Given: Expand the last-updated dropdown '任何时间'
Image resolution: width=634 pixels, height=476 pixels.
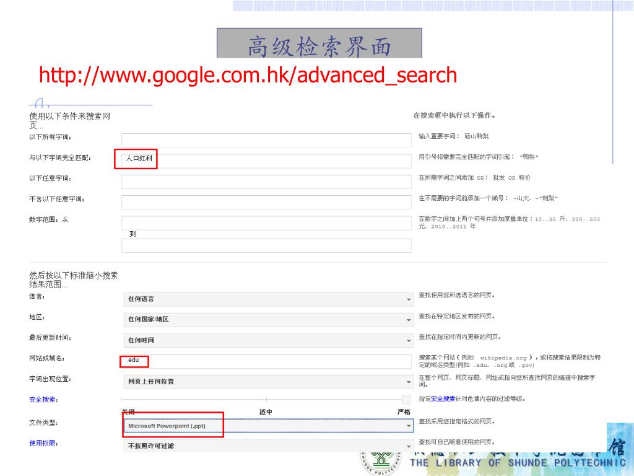Looking at the screenshot, I should [x=268, y=340].
